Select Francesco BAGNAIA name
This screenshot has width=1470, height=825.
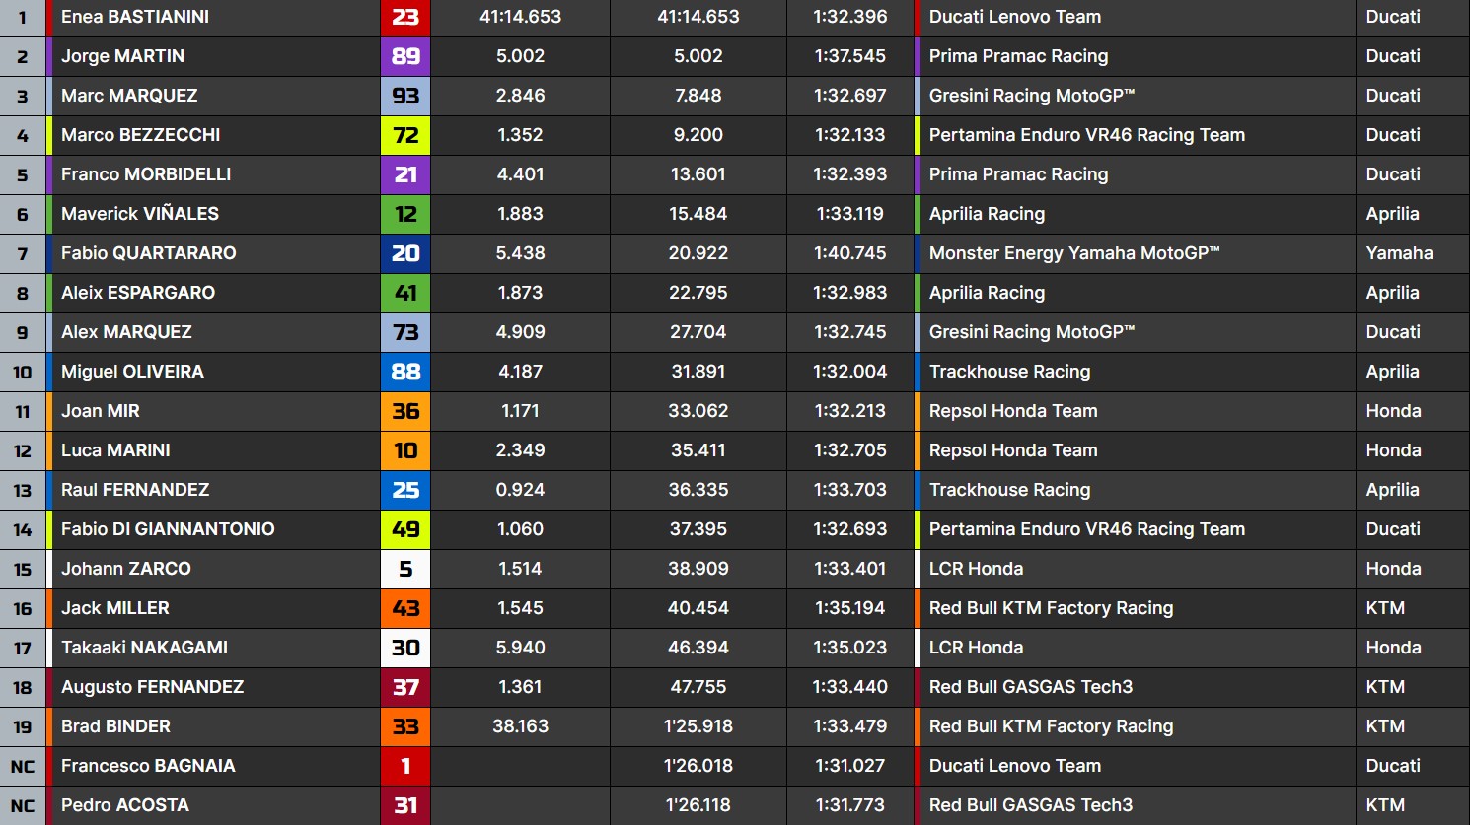pyautogui.click(x=148, y=766)
